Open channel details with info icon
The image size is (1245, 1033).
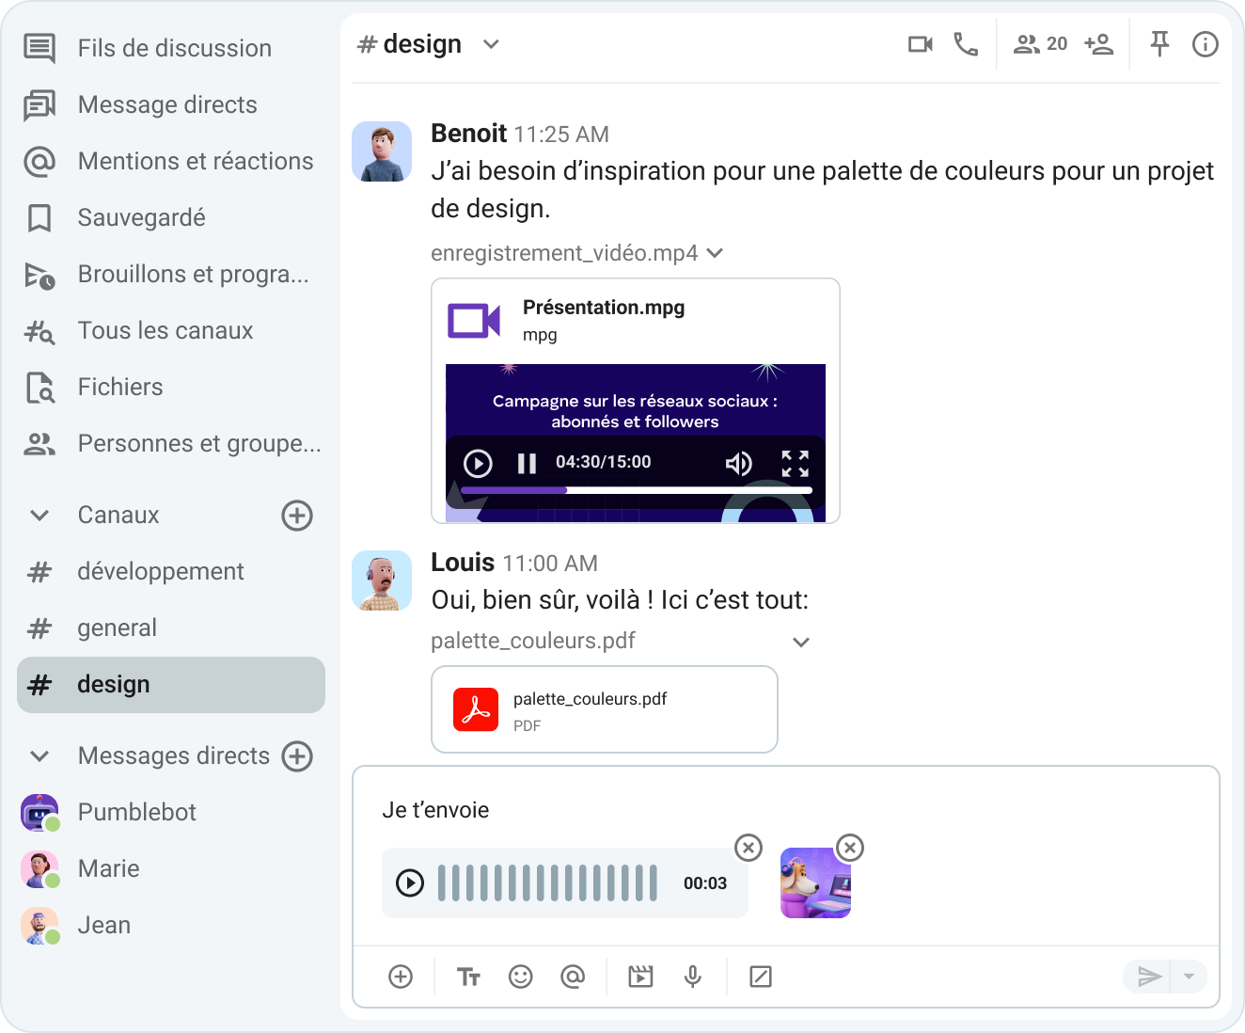click(1205, 43)
